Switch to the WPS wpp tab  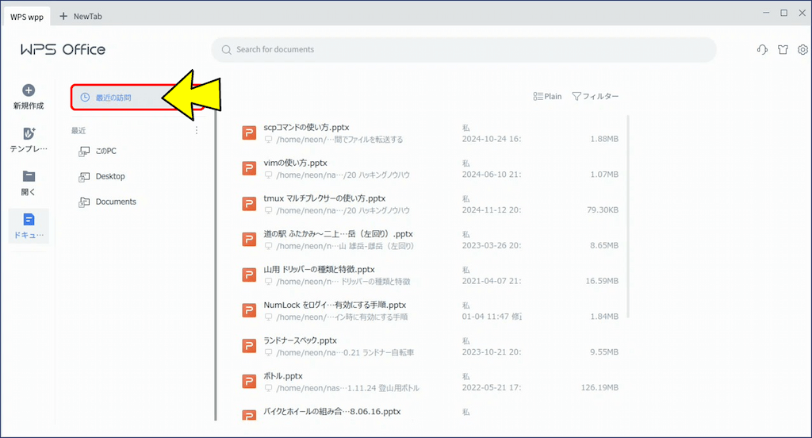point(26,16)
